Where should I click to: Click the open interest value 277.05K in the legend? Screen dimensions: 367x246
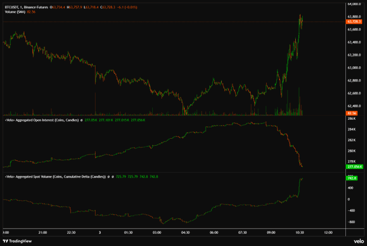pyautogui.click(x=91, y=120)
